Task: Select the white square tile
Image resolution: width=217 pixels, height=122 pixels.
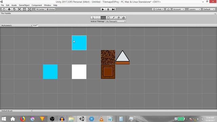Action: coord(79,72)
